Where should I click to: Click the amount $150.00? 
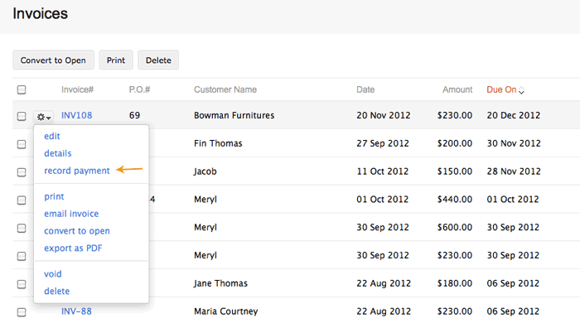(455, 171)
